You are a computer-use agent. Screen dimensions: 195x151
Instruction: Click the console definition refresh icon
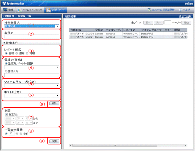tap(149, 10)
